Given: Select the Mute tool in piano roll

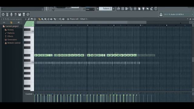Looking at the screenshot, I should pyautogui.click(x=52, y=19).
